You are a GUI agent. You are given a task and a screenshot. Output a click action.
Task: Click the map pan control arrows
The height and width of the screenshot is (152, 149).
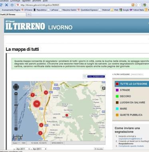tap(16, 87)
